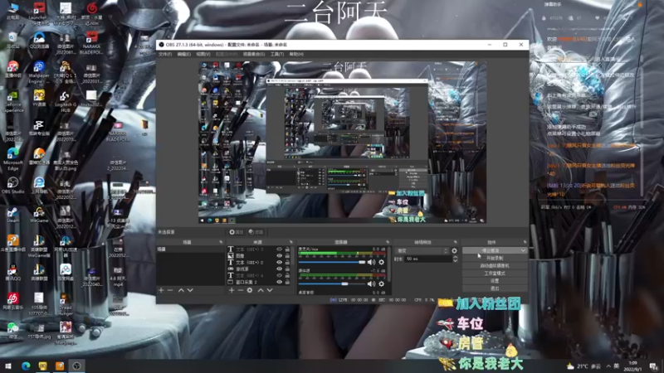Click the 时长 50 ms duration field
664x373 pixels.
tap(428, 259)
